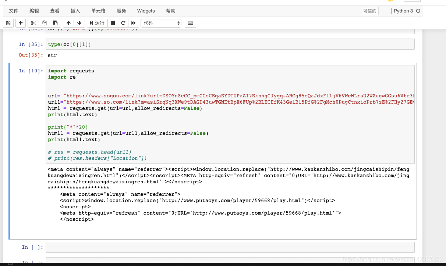Click the 'import re' code line
The height and width of the screenshot is (266, 446).
62,77
